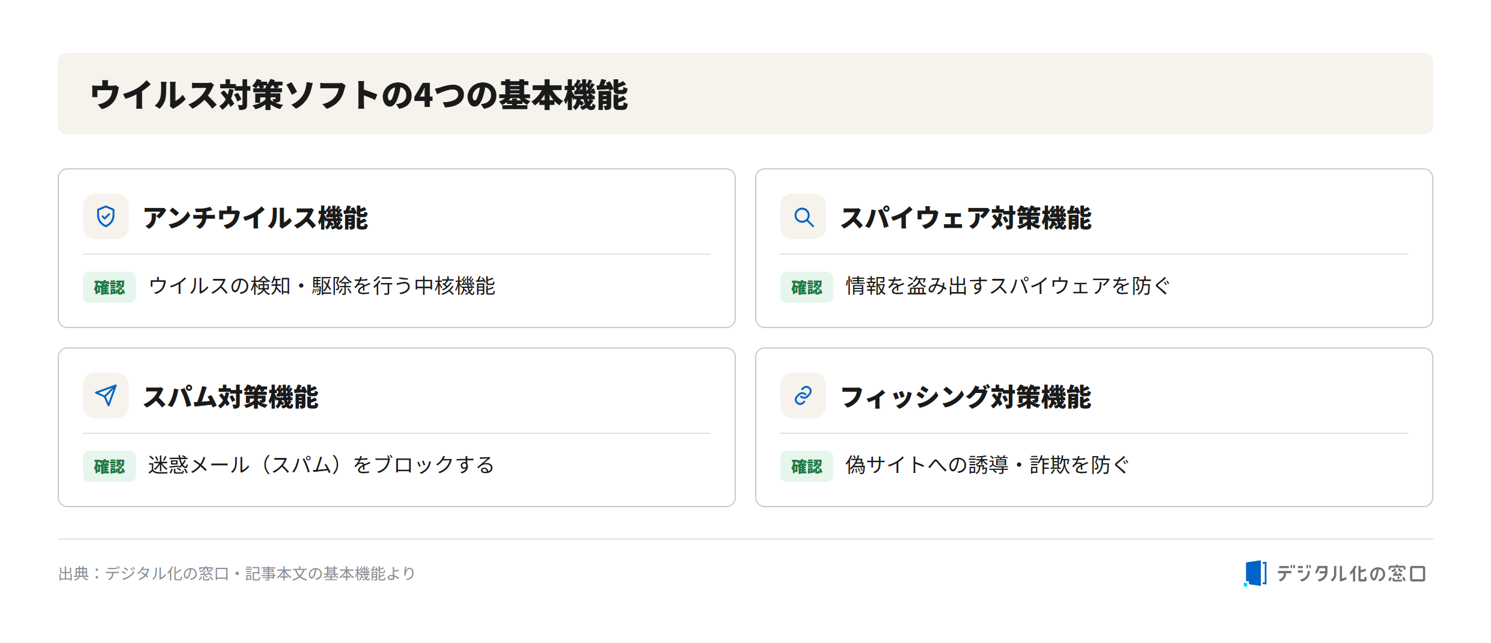
Task: Click the 確認 badge in the spyware card
Action: tap(807, 287)
